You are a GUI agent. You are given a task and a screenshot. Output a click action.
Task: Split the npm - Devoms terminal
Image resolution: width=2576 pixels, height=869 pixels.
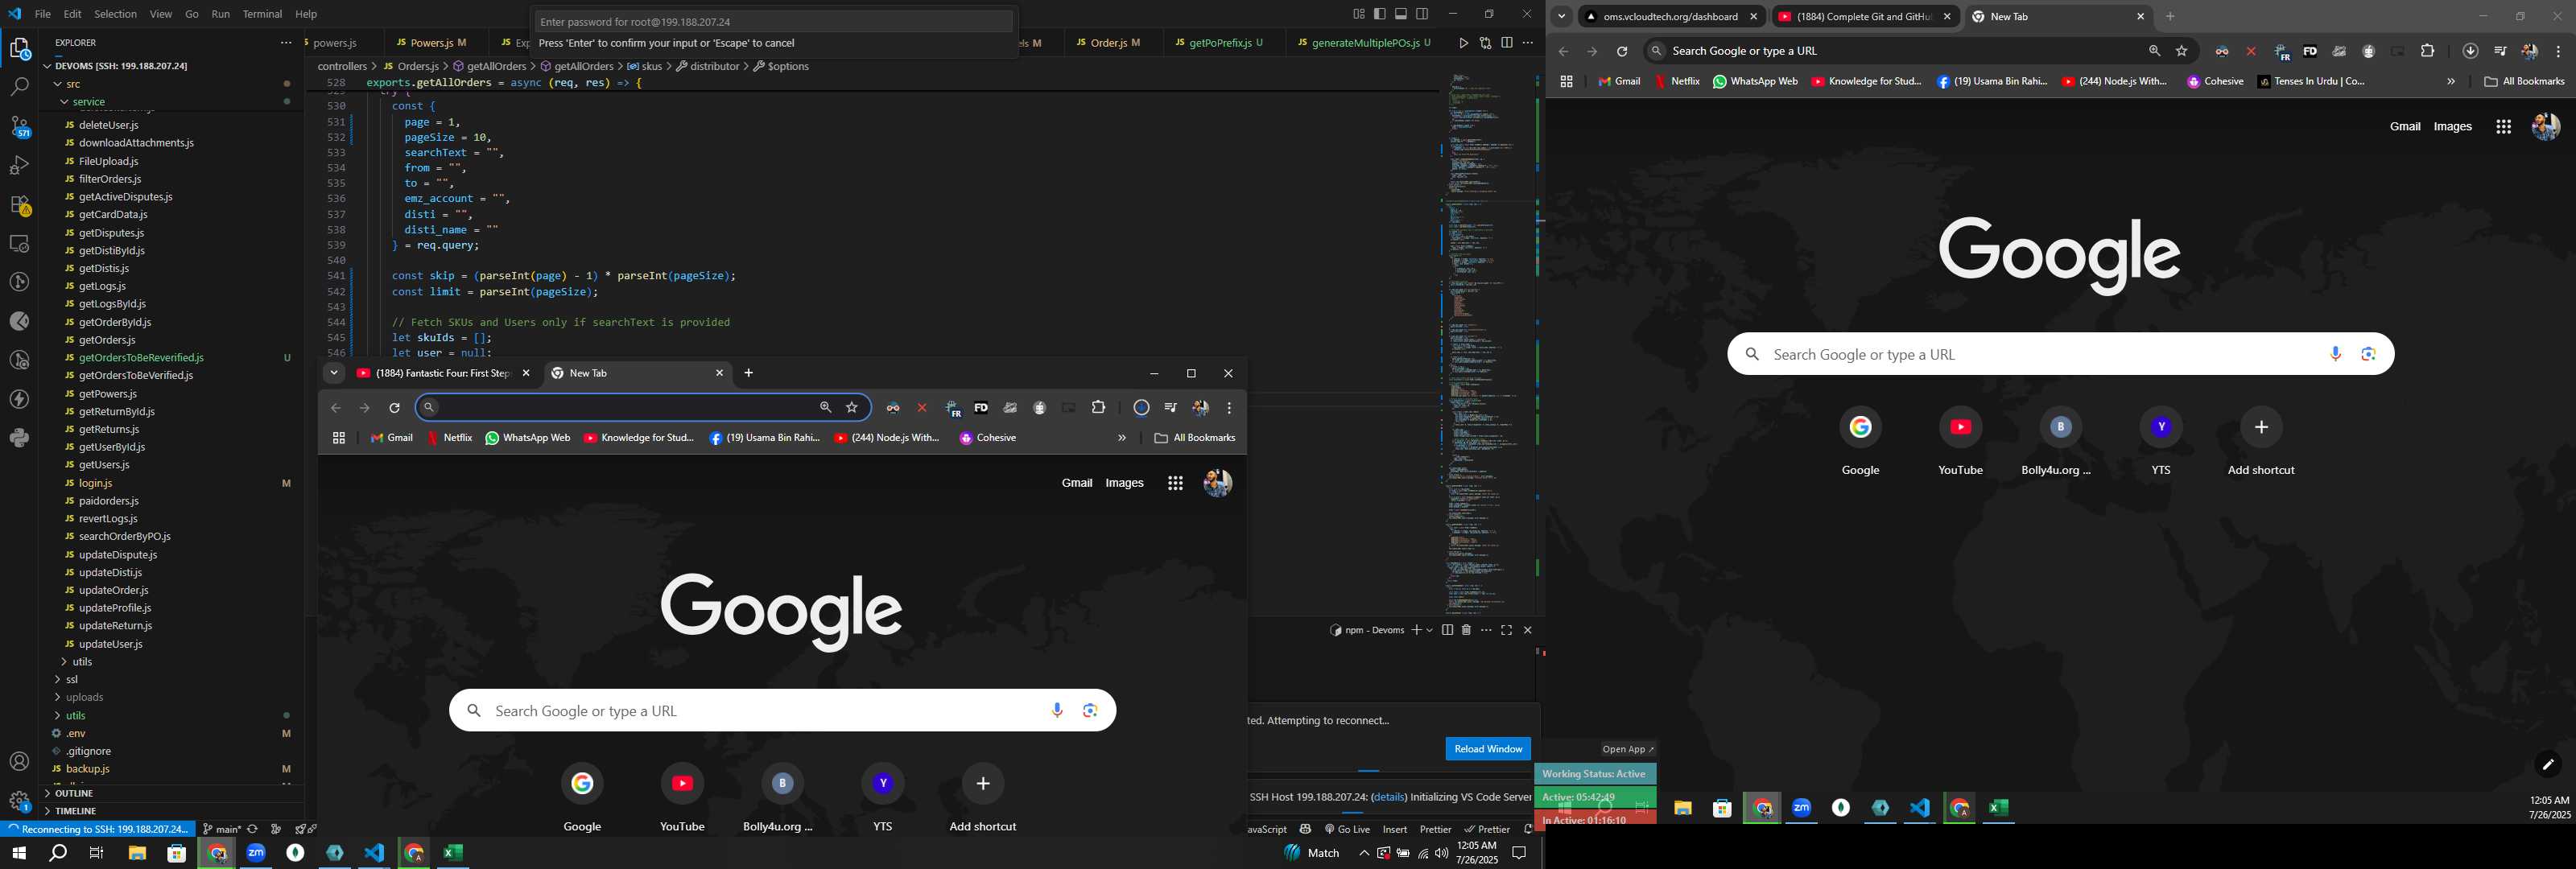pyautogui.click(x=1447, y=630)
